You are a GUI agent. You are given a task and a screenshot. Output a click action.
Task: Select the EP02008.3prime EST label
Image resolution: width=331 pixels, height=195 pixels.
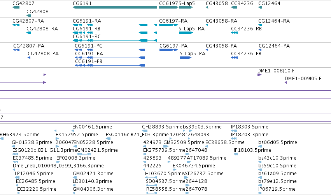[x=76, y=158]
